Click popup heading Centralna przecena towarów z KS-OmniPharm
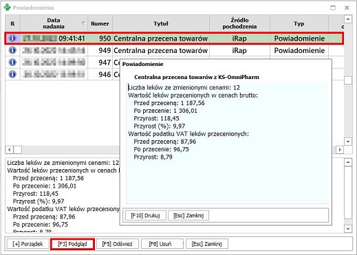 pos(197,77)
